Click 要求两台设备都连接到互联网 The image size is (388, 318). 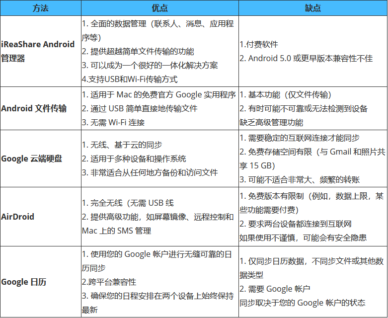pyautogui.click(x=296, y=224)
